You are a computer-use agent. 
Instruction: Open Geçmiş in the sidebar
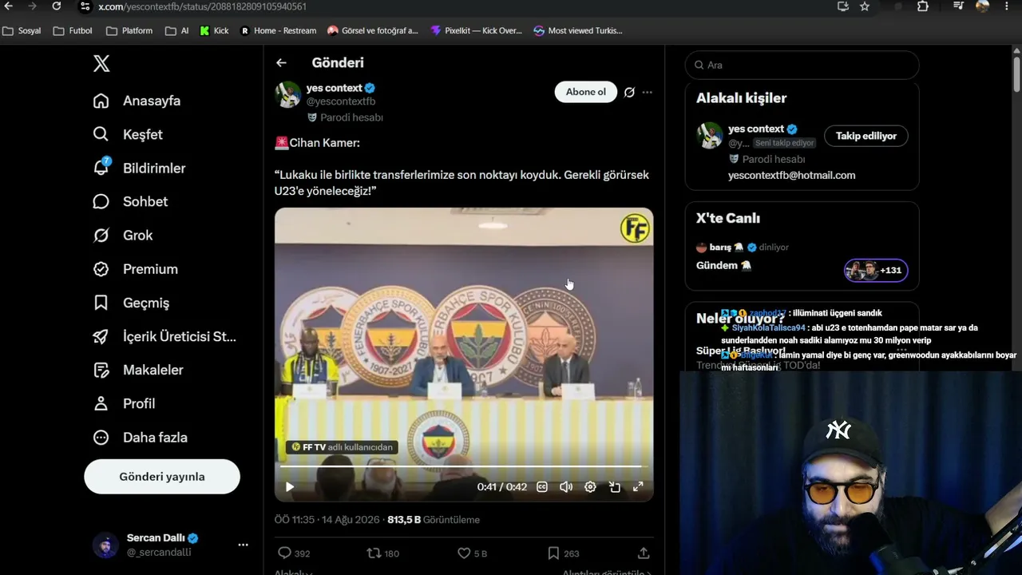pyautogui.click(x=131, y=303)
